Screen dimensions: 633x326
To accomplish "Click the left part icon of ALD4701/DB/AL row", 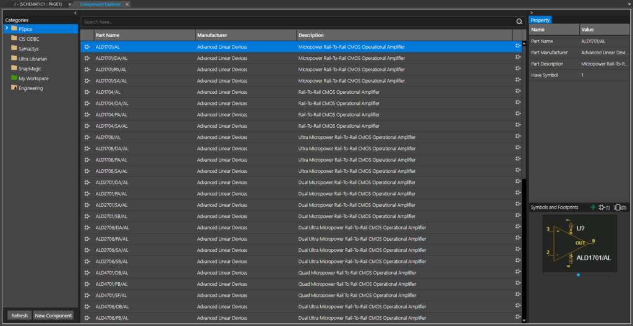I will point(87,273).
